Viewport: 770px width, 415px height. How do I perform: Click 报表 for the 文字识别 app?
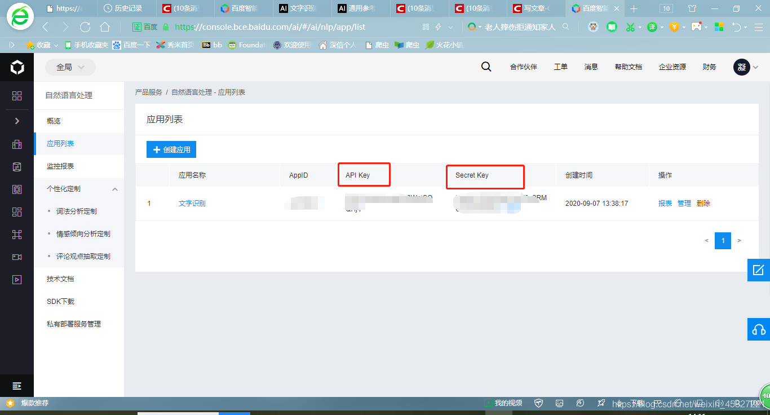[665, 204]
